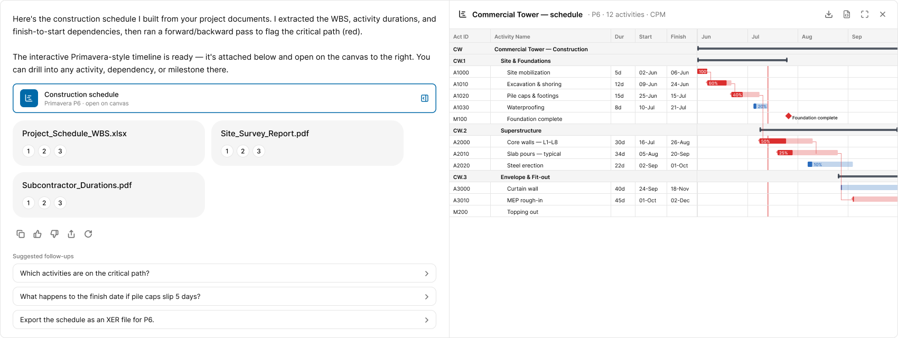Share the response using the share icon
Image resolution: width=898 pixels, height=338 pixels.
(x=71, y=234)
